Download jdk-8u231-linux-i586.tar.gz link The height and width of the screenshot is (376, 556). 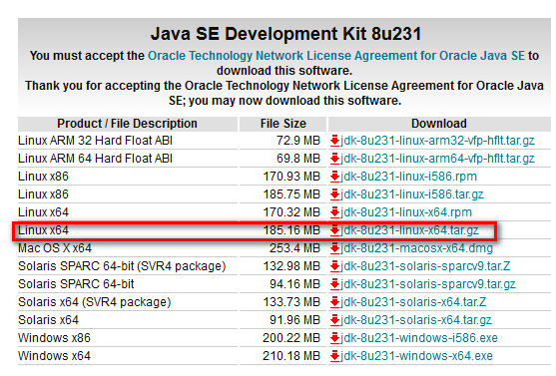coord(412,194)
